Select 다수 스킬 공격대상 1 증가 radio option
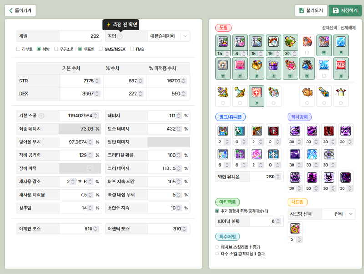The image size is (364, 274). tap(217, 254)
